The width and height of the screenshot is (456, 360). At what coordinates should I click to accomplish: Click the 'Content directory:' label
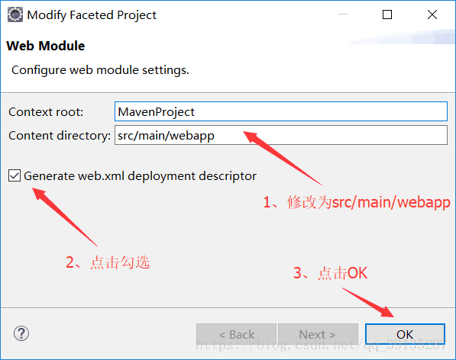[60, 136]
